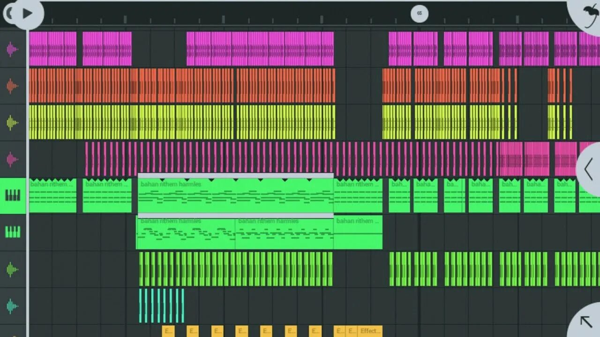
Task: Select the pink waveform track header on the fourth track
Action: point(13,159)
